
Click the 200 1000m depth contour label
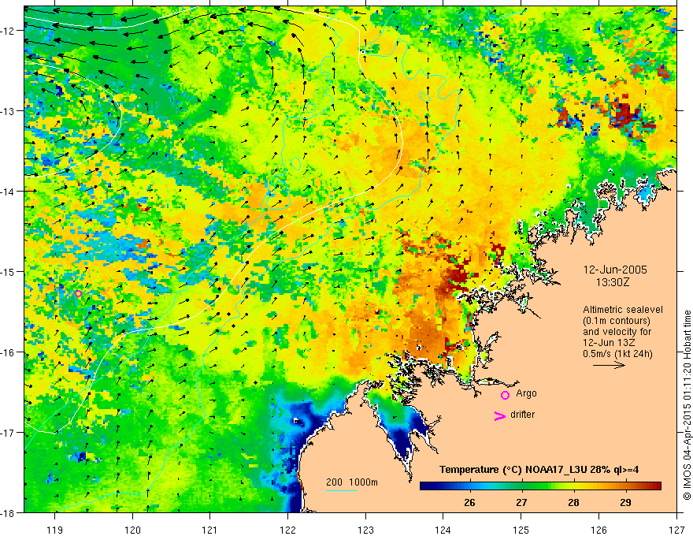[352, 482]
